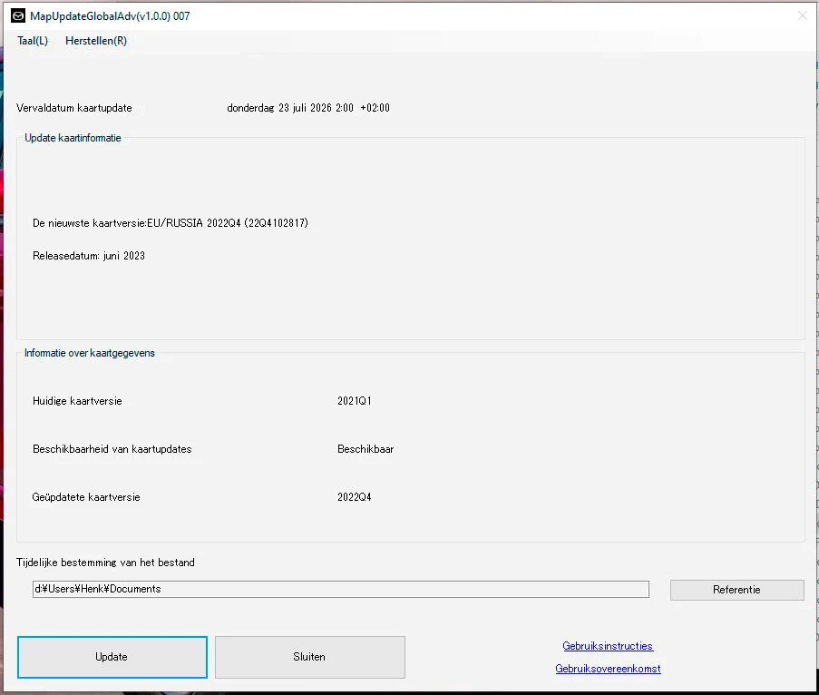Click the Releasedatum juni 2023 text

90,255
